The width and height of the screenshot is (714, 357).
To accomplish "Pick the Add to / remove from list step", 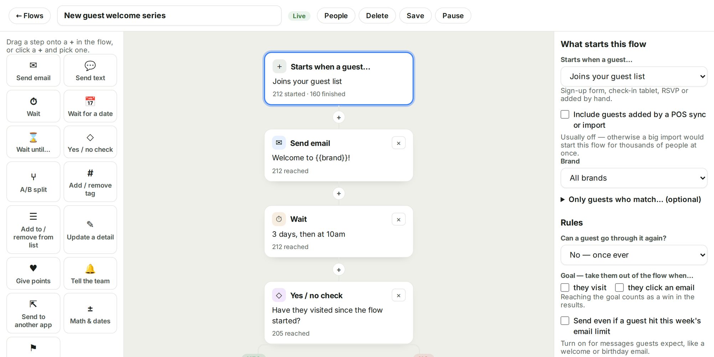I will [33, 229].
